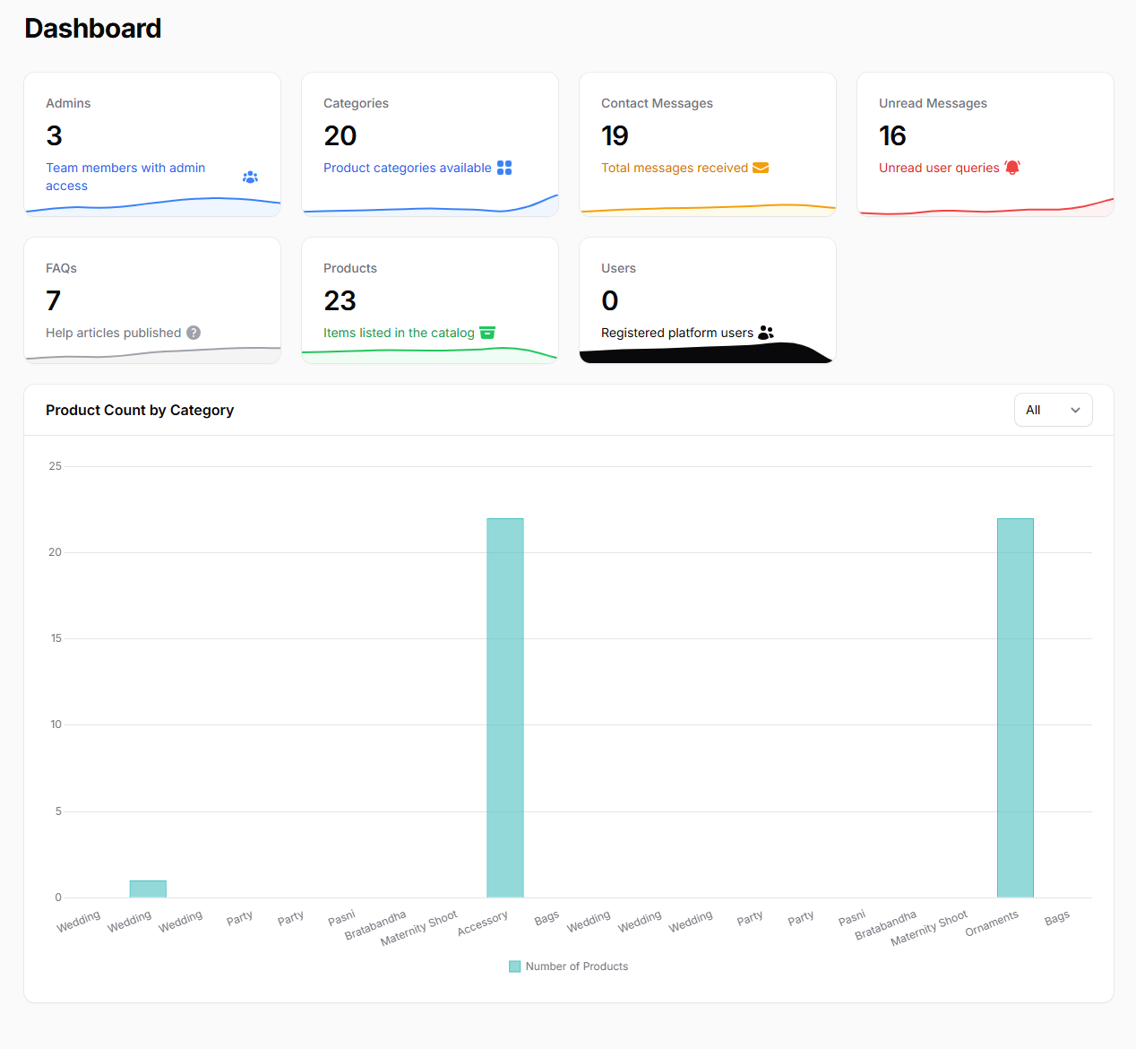Click the question mark icon in FAQs card
The image size is (1136, 1049).
click(194, 333)
